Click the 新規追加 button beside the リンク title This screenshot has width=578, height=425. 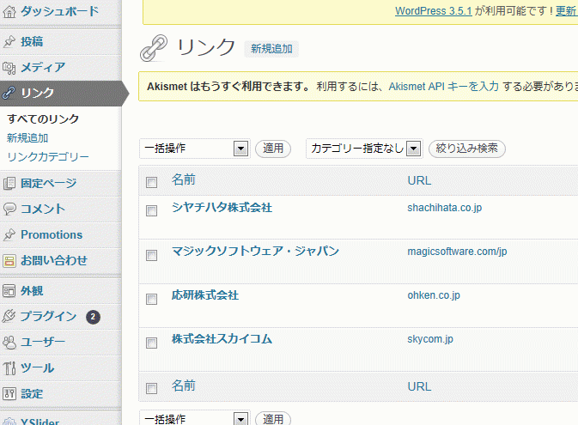tap(271, 49)
